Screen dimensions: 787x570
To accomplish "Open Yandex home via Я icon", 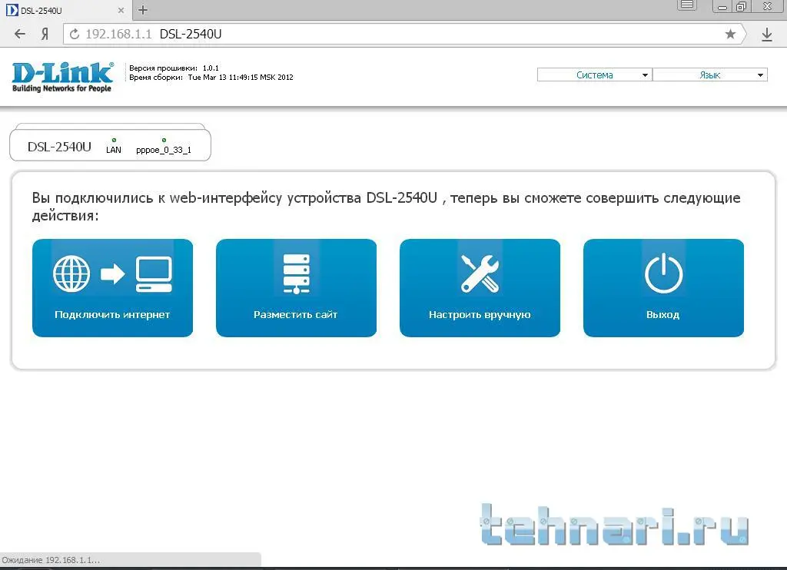I will (45, 34).
